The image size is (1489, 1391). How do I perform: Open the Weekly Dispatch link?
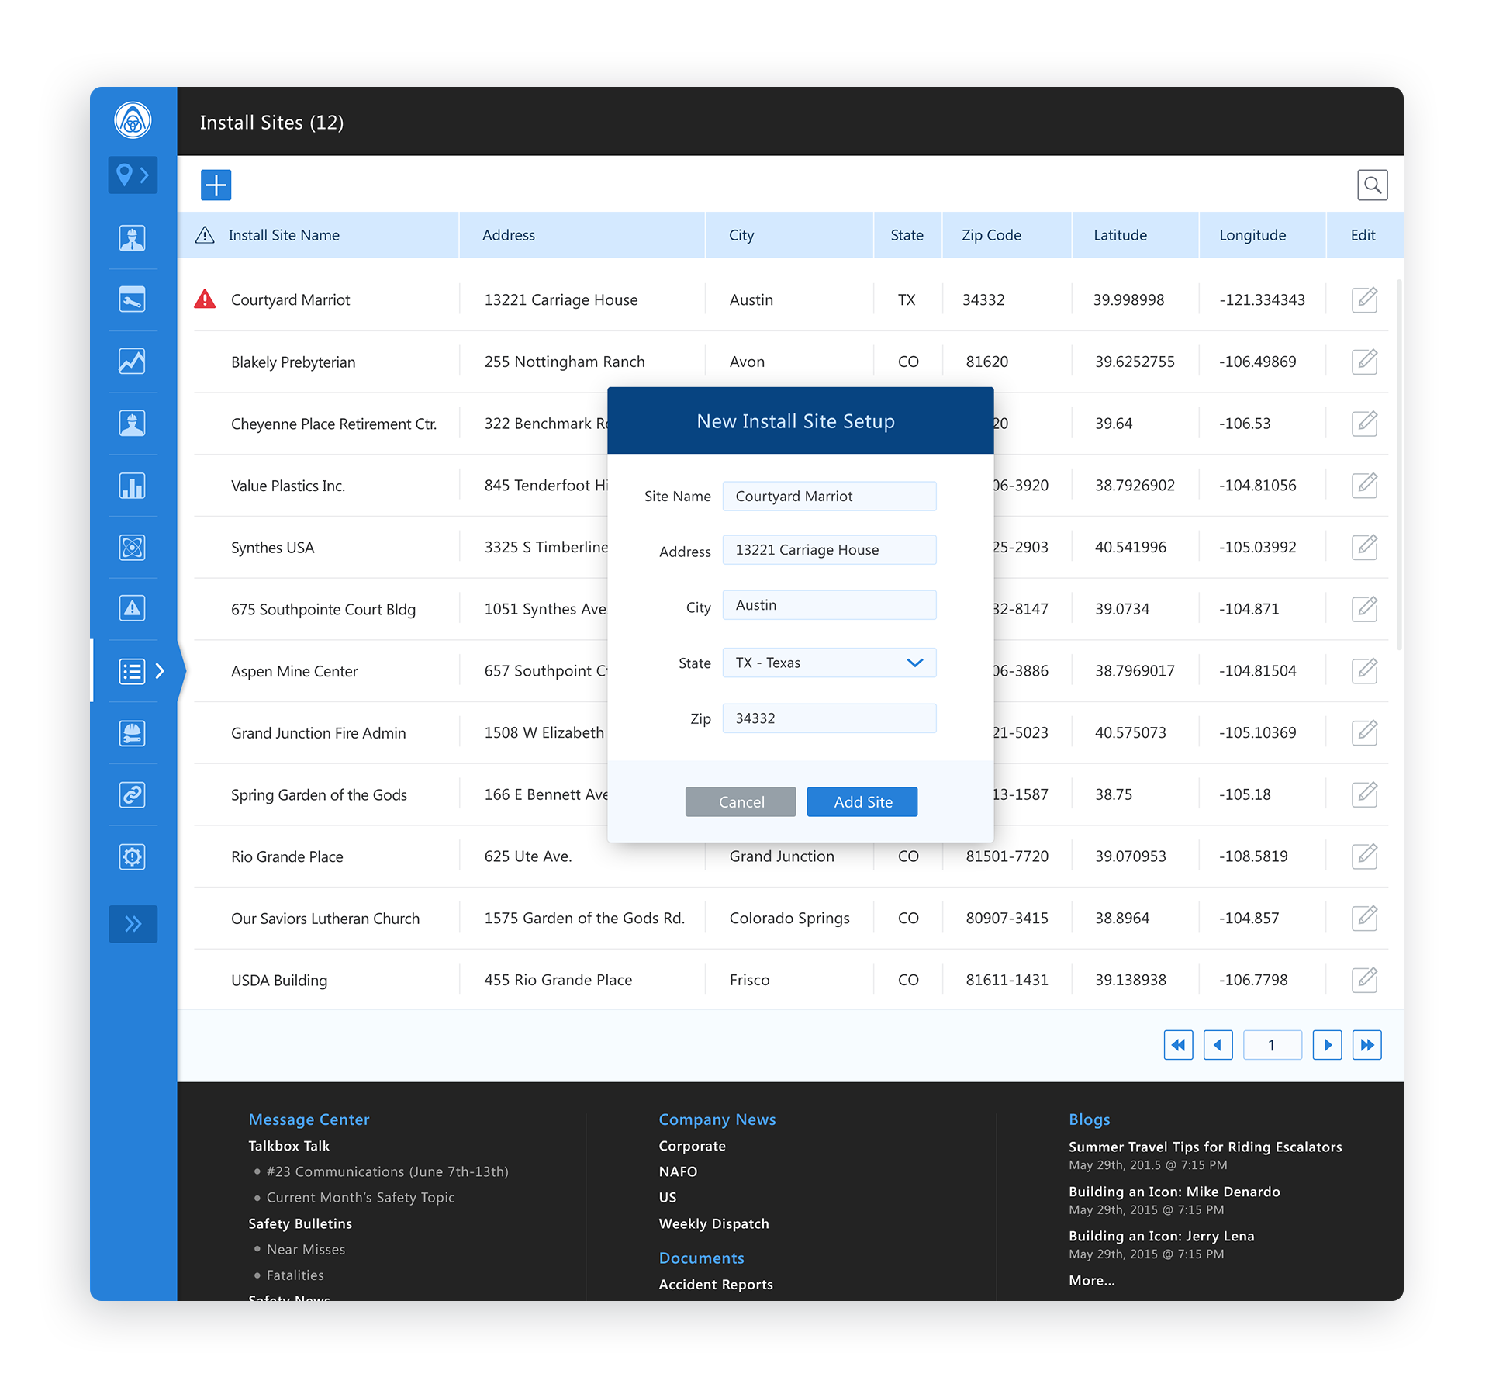click(713, 1223)
